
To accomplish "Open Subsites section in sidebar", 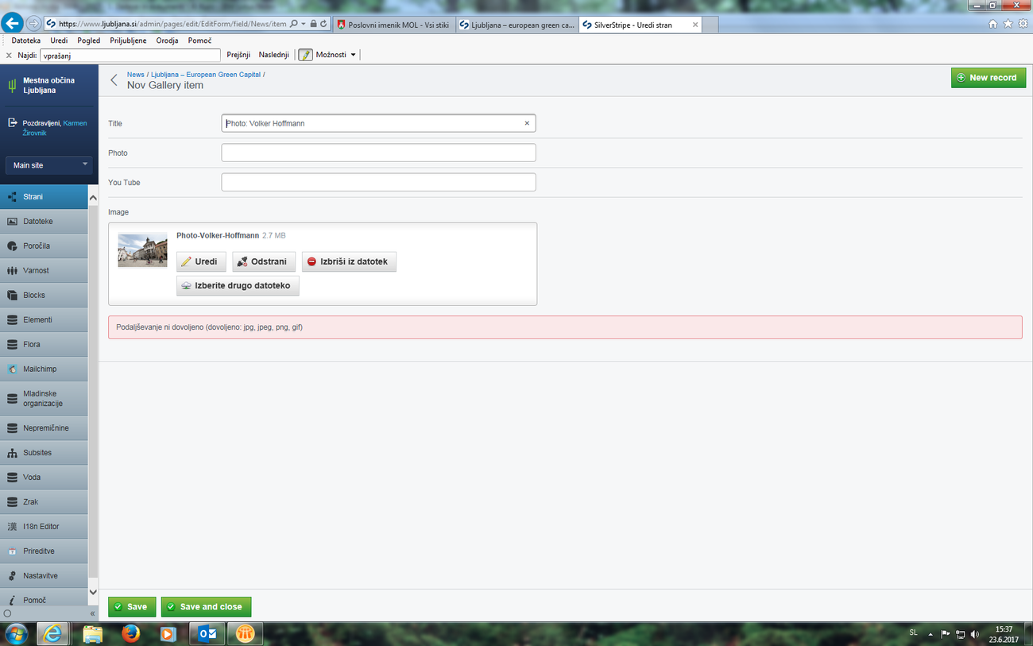I will 44,452.
